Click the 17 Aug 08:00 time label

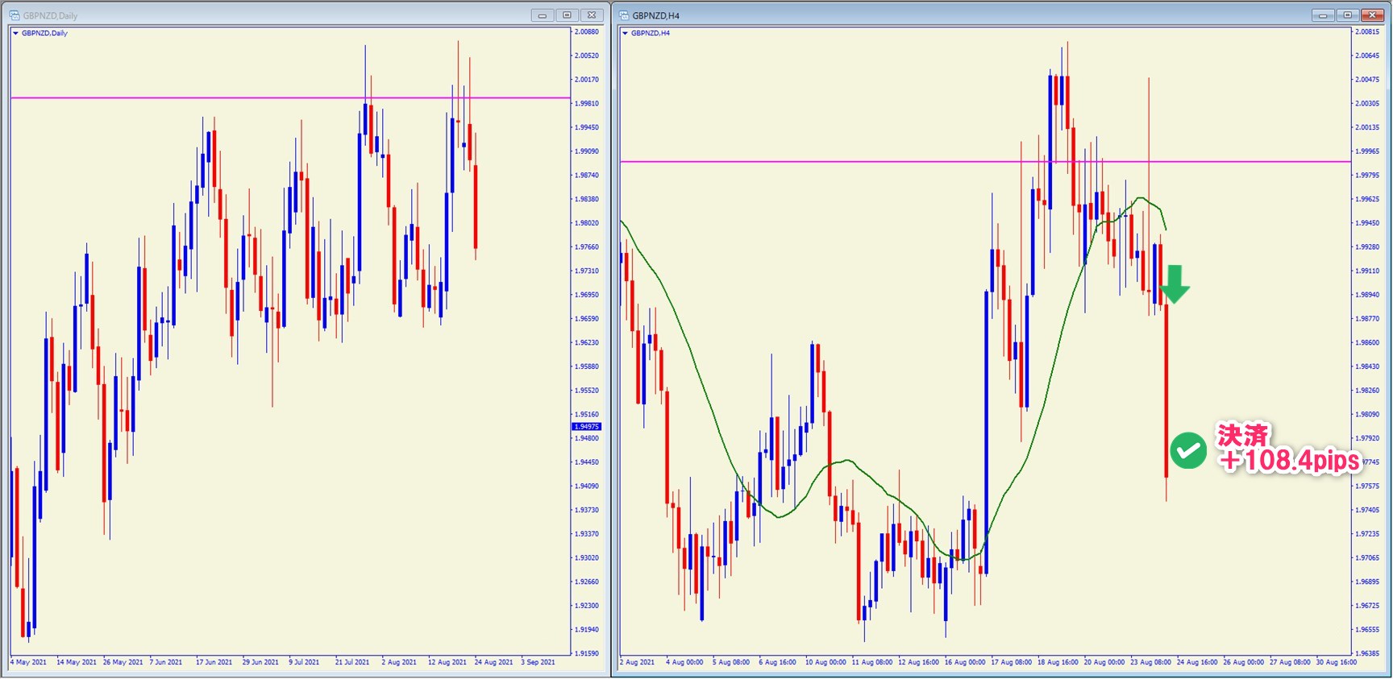tap(1011, 662)
